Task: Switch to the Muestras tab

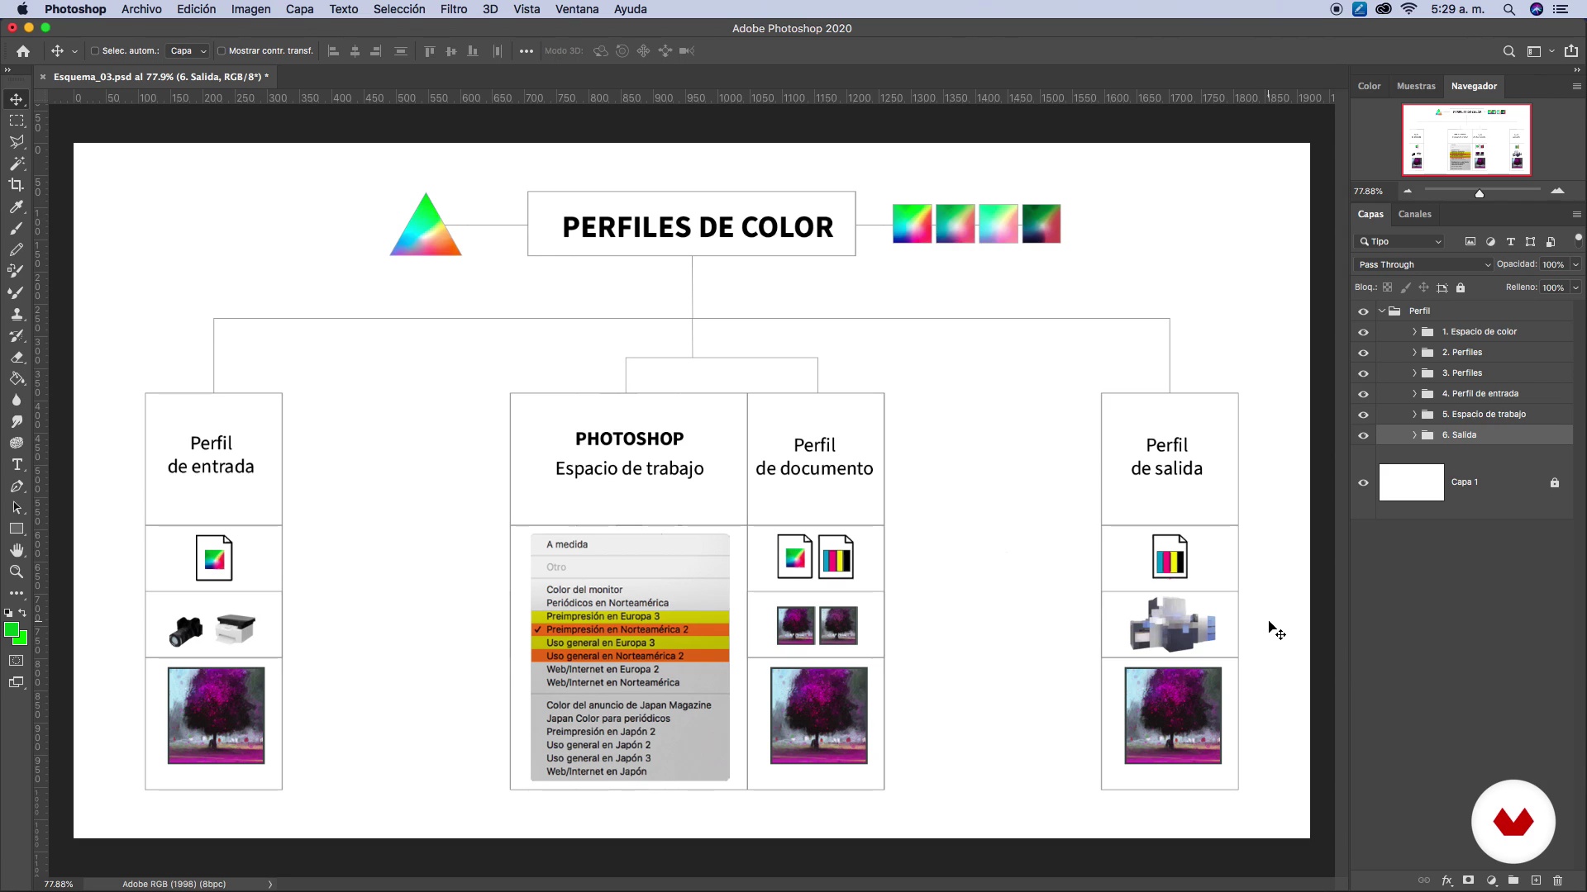Action: pyautogui.click(x=1416, y=86)
